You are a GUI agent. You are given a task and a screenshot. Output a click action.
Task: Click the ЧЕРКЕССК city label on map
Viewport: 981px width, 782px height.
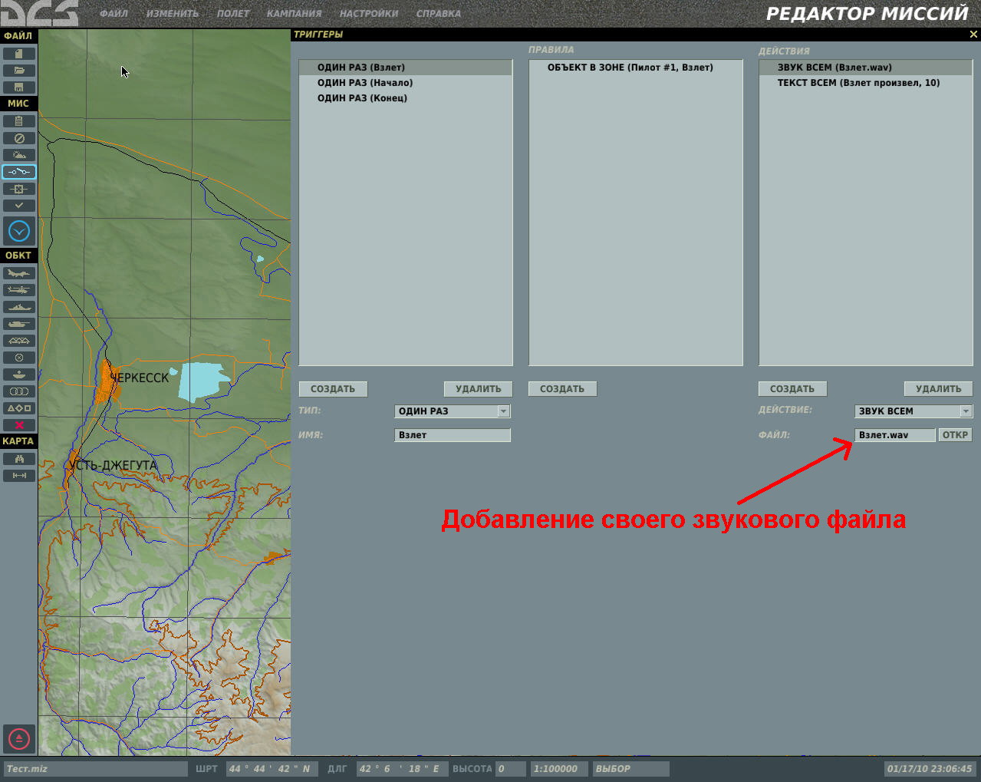140,378
